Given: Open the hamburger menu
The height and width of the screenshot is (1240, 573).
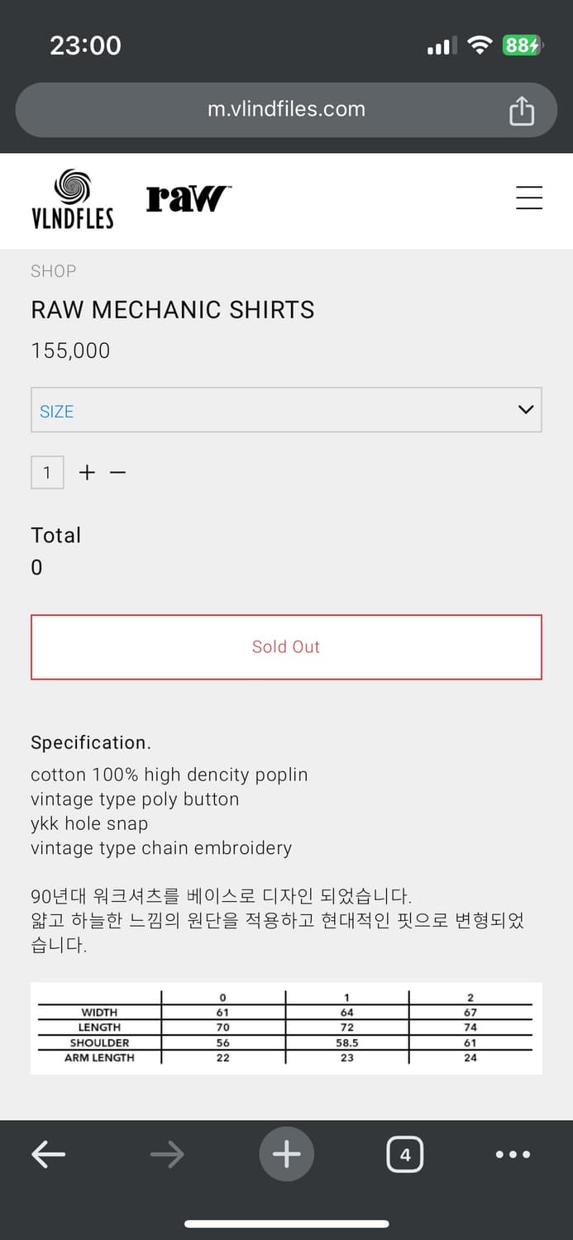Looking at the screenshot, I should 529,198.
